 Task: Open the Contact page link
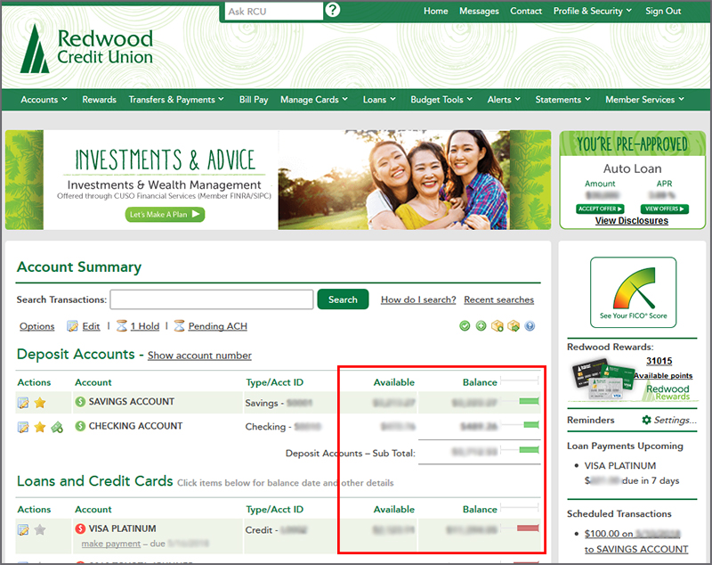[526, 11]
